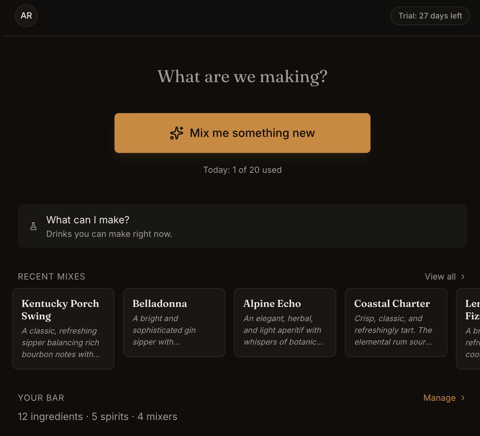
Task: Click the chevron next to View all
Action: point(463,277)
